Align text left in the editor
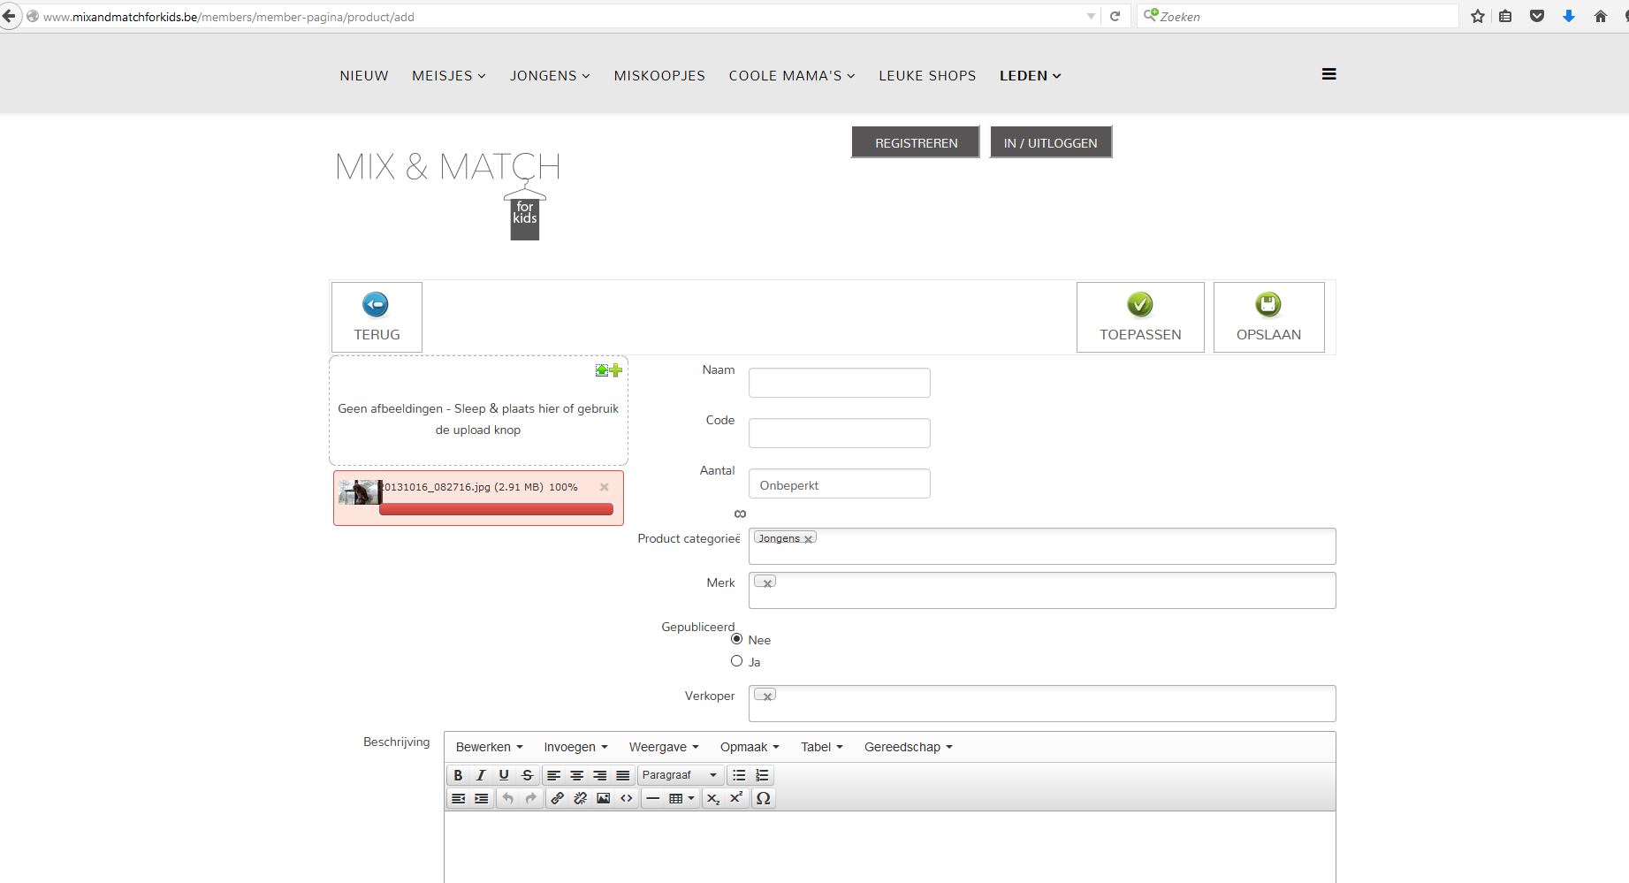 tap(554, 775)
